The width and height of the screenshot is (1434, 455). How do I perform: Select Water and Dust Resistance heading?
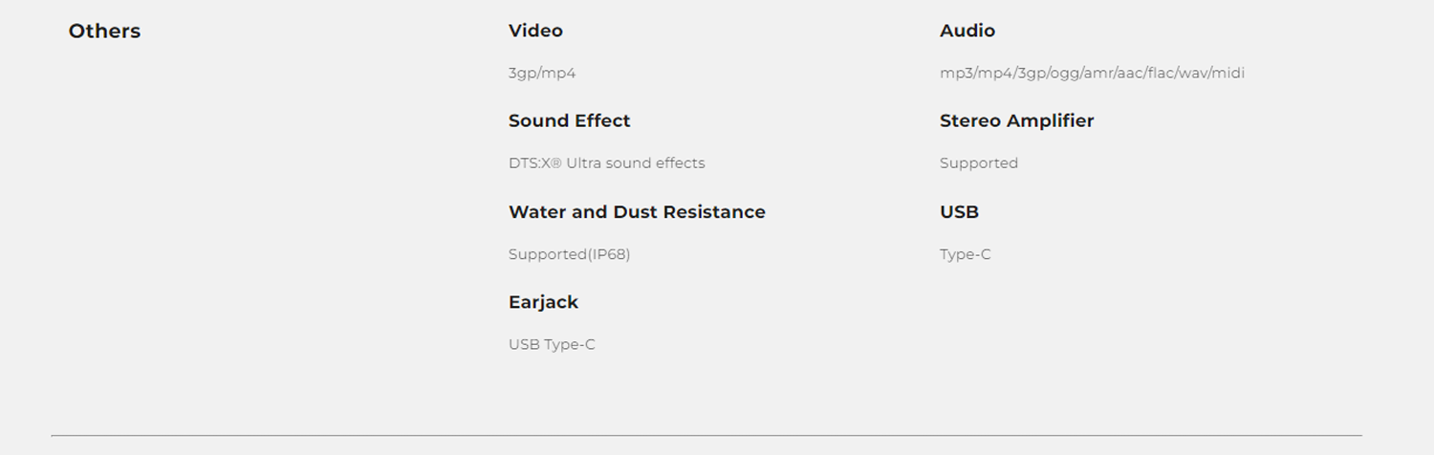pos(637,212)
